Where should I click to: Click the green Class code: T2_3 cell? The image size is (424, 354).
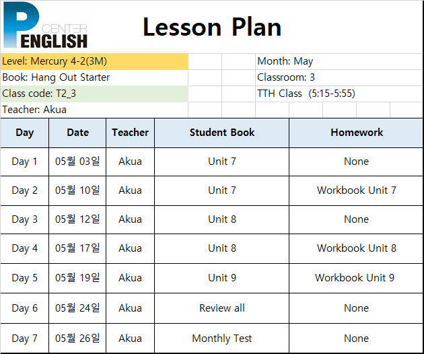point(94,94)
